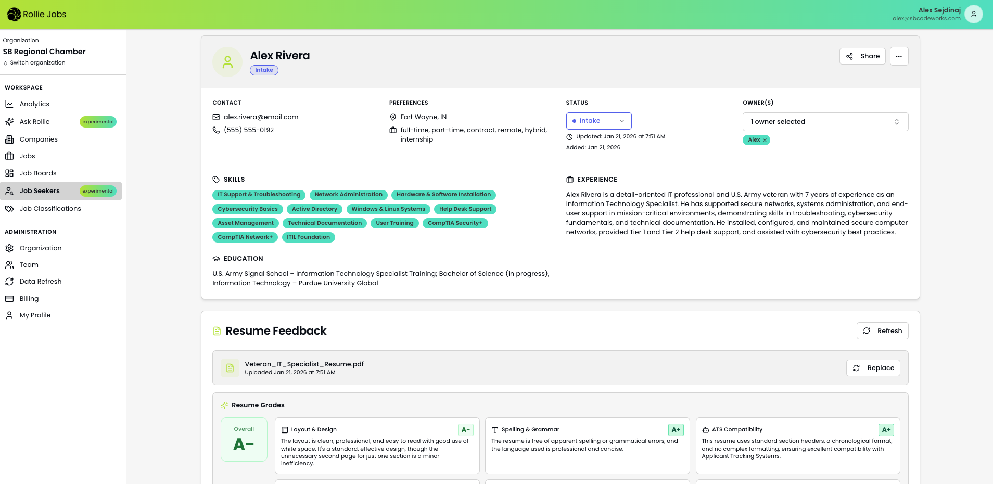
Task: Select Ask Rollie from sidebar
Action: (35, 121)
